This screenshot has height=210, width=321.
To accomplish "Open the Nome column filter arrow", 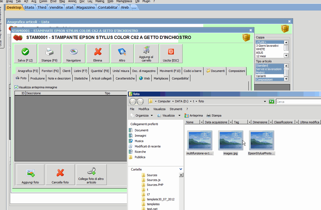I will coord(202,122).
